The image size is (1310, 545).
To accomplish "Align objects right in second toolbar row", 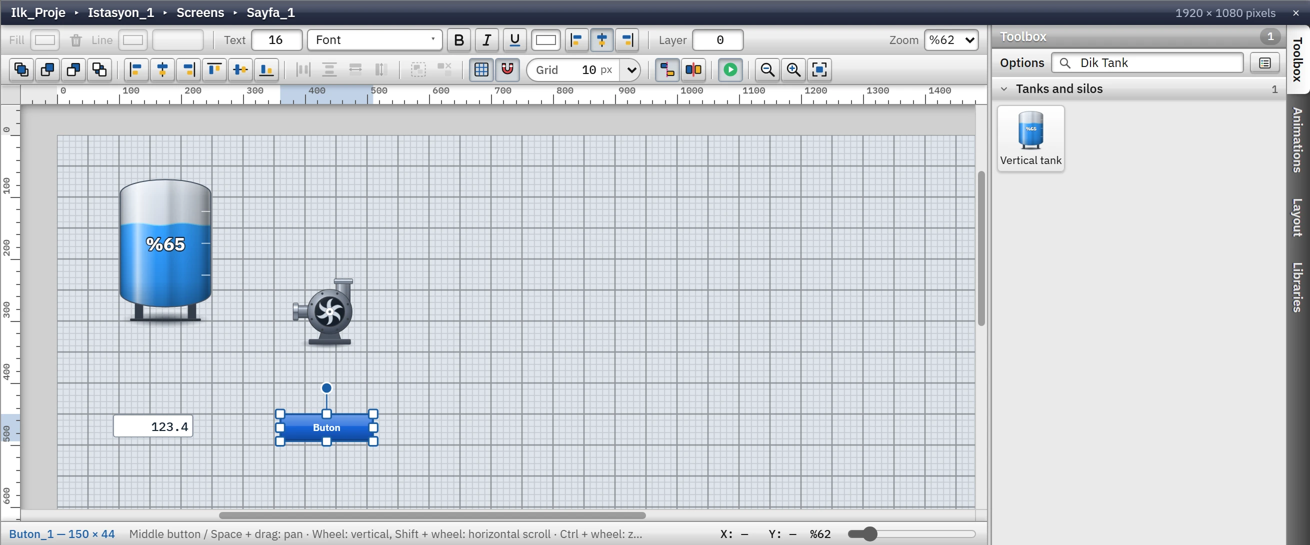I will click(x=188, y=69).
